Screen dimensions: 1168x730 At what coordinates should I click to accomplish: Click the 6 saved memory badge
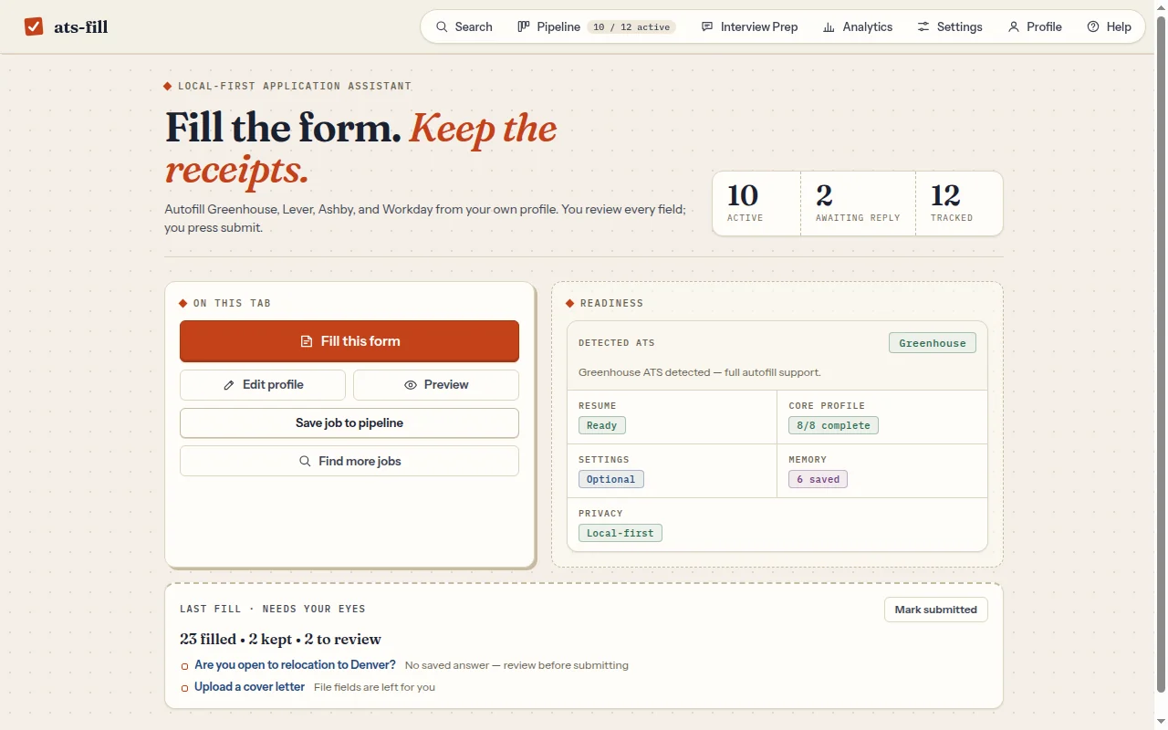click(818, 479)
